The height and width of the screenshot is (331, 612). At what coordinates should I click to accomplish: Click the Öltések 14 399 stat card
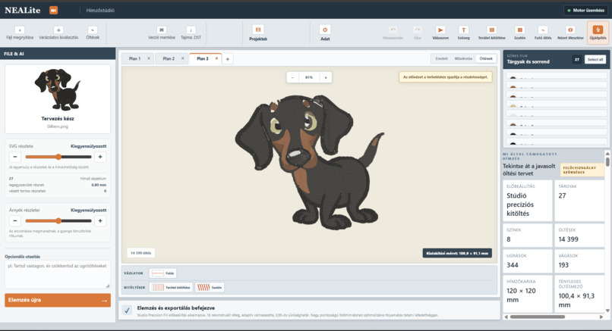click(x=579, y=236)
